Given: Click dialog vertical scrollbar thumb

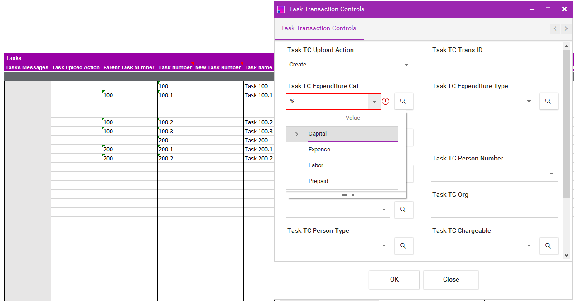Looking at the screenshot, I should click(x=566, y=124).
